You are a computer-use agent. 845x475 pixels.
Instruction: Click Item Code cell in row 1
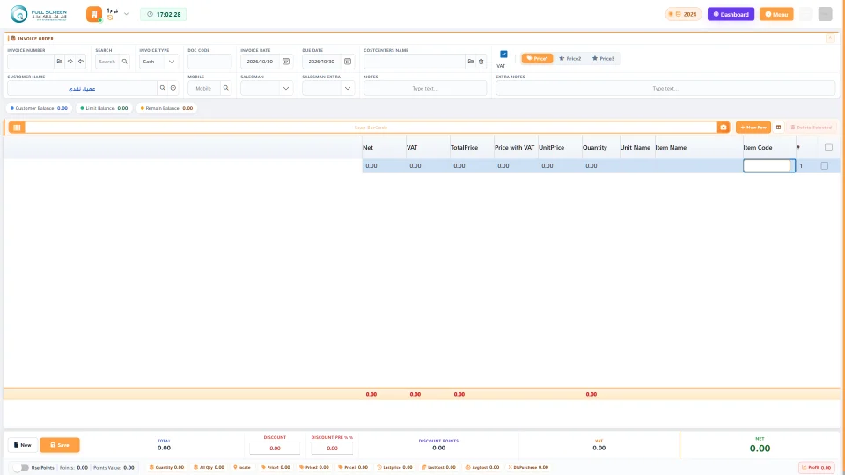pyautogui.click(x=769, y=166)
